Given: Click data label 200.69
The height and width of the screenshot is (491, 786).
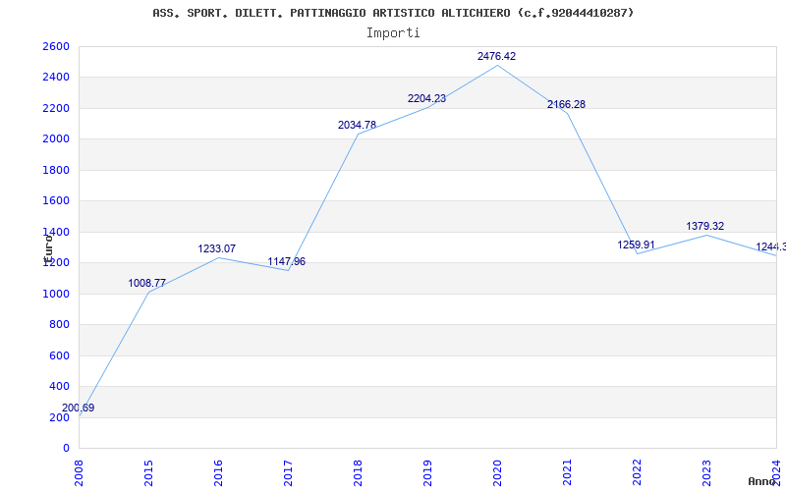Looking at the screenshot, I should (79, 408).
